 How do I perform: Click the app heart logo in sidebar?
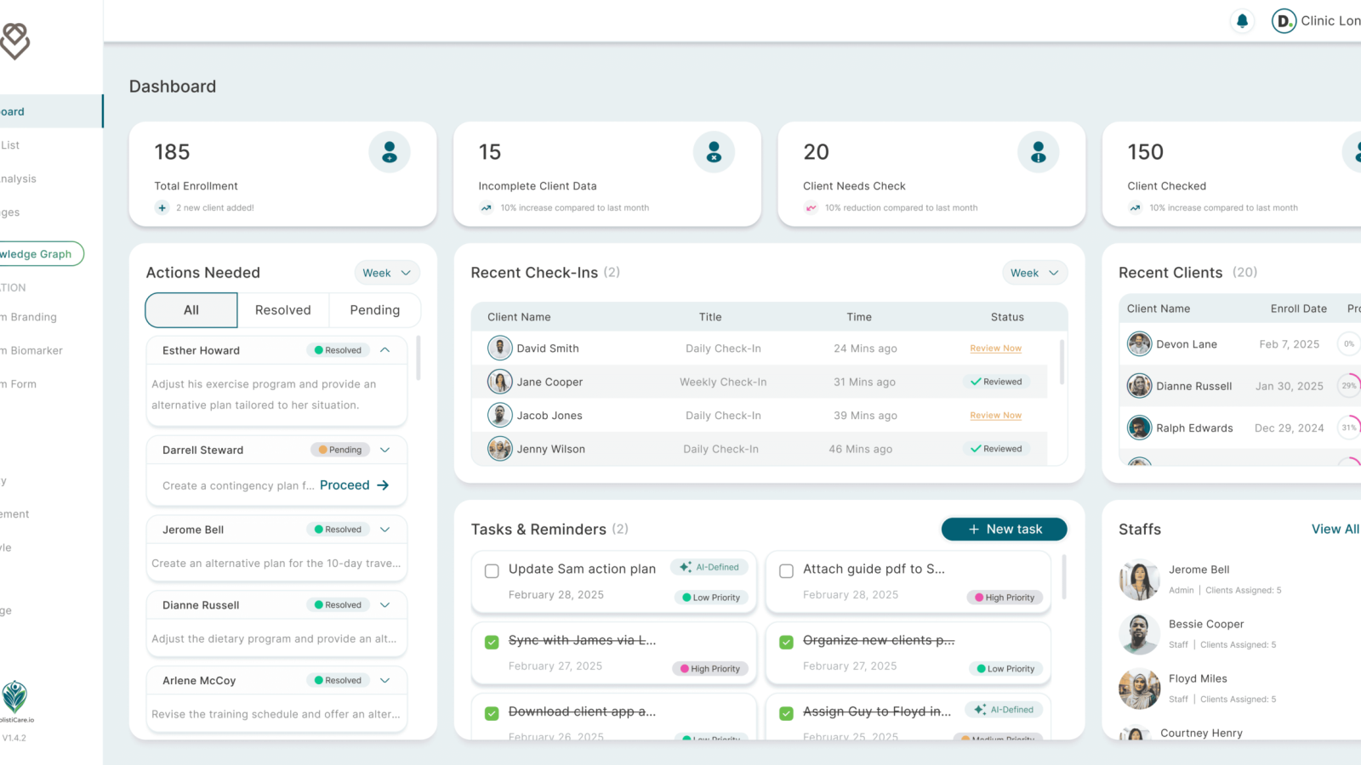pos(14,41)
